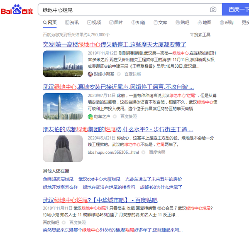Open 百度贴吧 source link
This screenshot has height=234, width=249.
click(x=51, y=222)
